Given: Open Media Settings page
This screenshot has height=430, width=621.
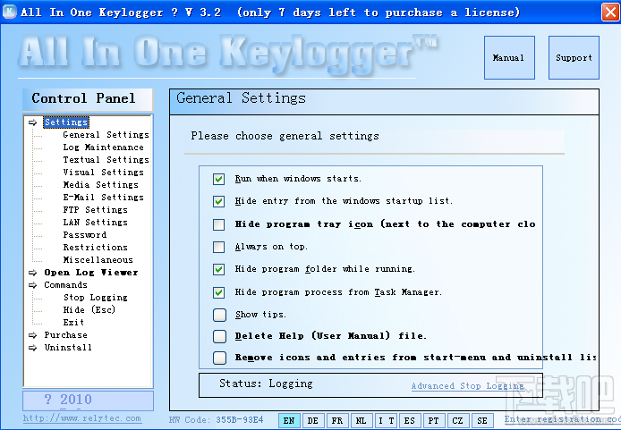Looking at the screenshot, I should (100, 185).
